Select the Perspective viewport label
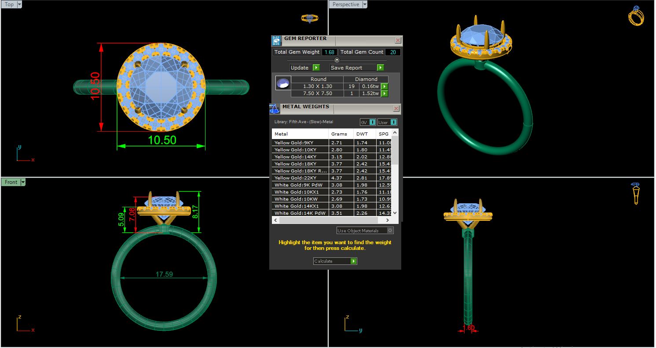This screenshot has height=348, width=656. tap(346, 4)
